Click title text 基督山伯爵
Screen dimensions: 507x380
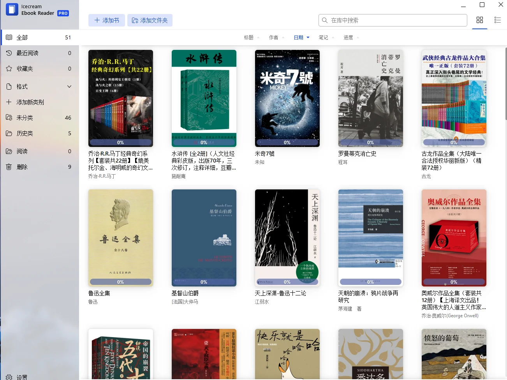pyautogui.click(x=185, y=293)
